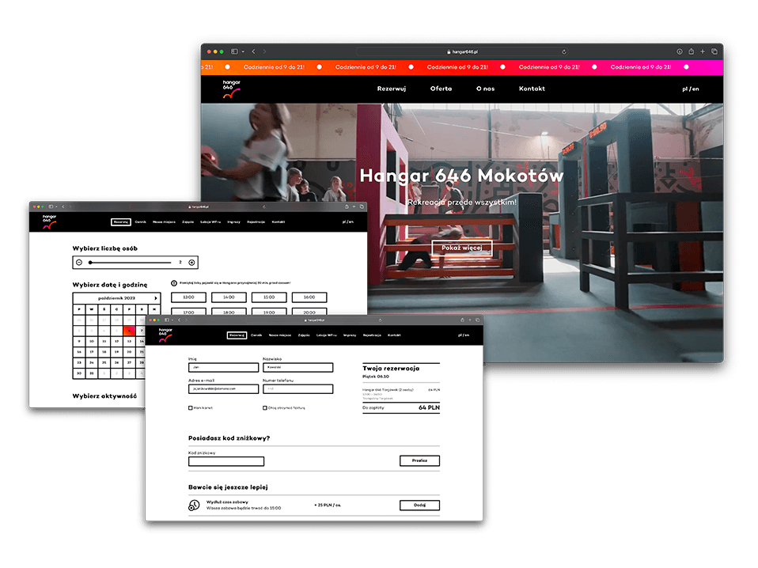Increase number of people with the plus icon
758x568 pixels.
click(192, 263)
